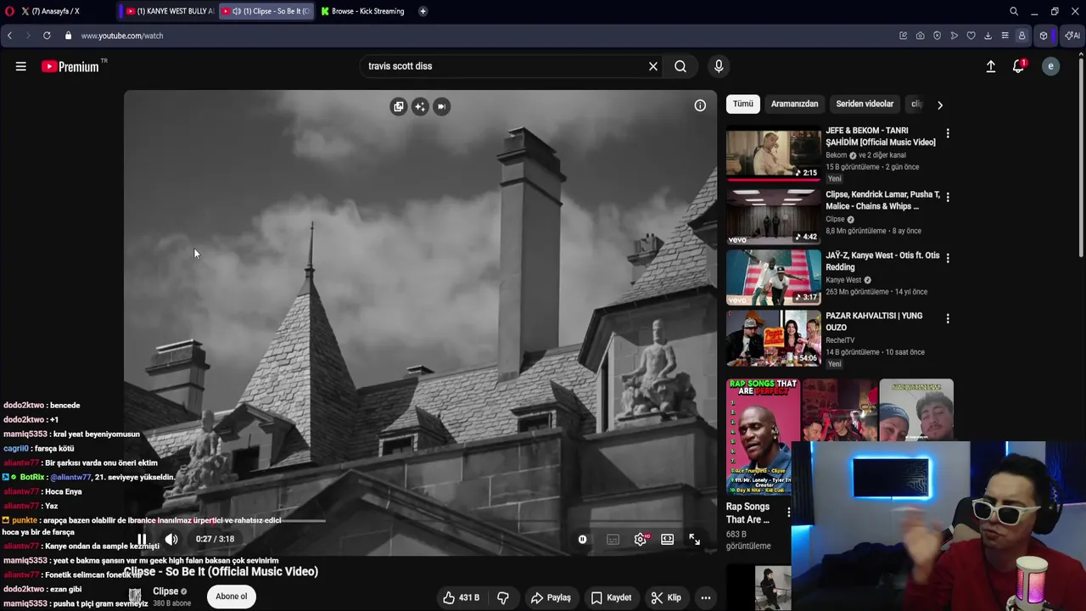Open browser downloads icon
1086x611 pixels.
(x=988, y=36)
